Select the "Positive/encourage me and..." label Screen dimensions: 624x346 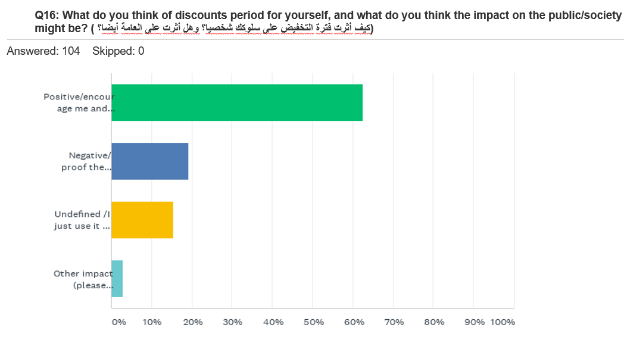[78, 102]
